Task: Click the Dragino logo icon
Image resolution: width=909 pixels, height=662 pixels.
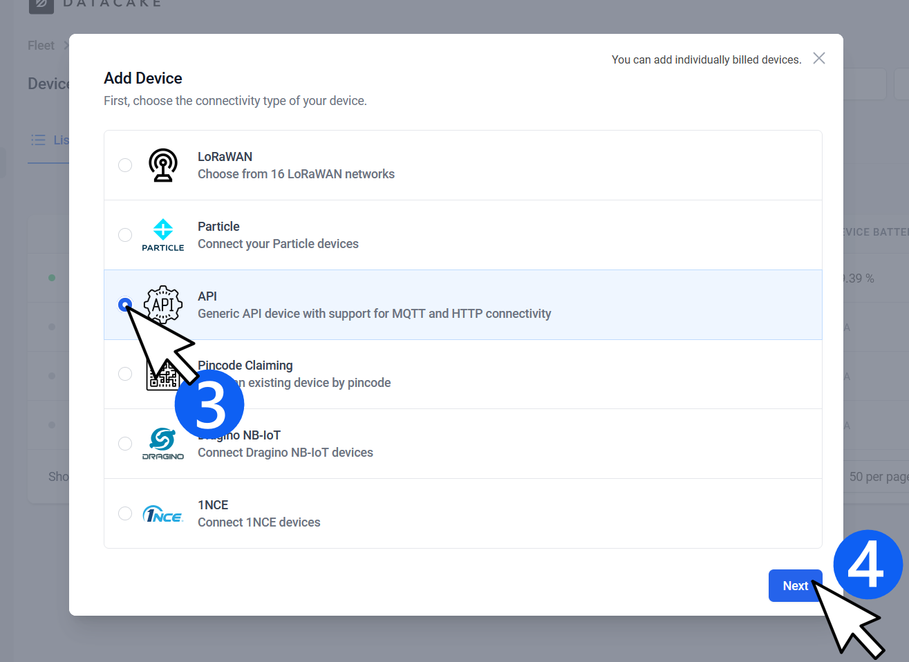Action: [163, 444]
